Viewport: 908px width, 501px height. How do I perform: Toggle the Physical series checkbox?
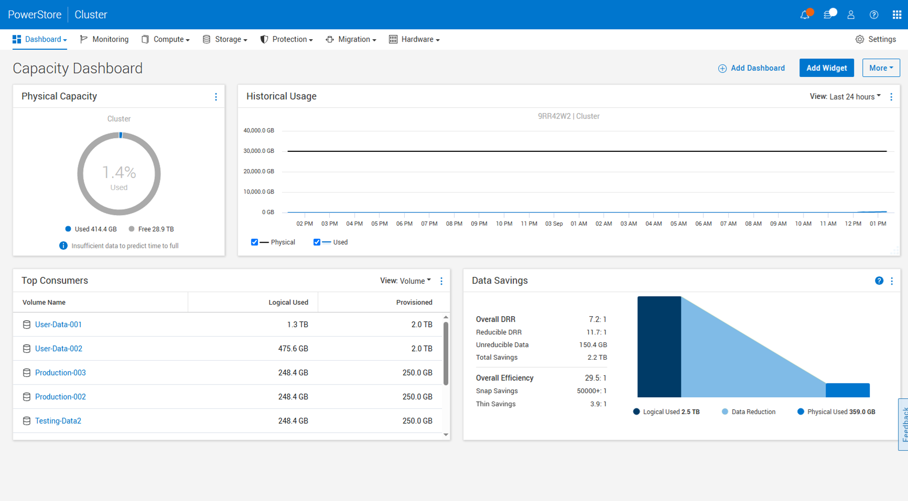click(254, 242)
